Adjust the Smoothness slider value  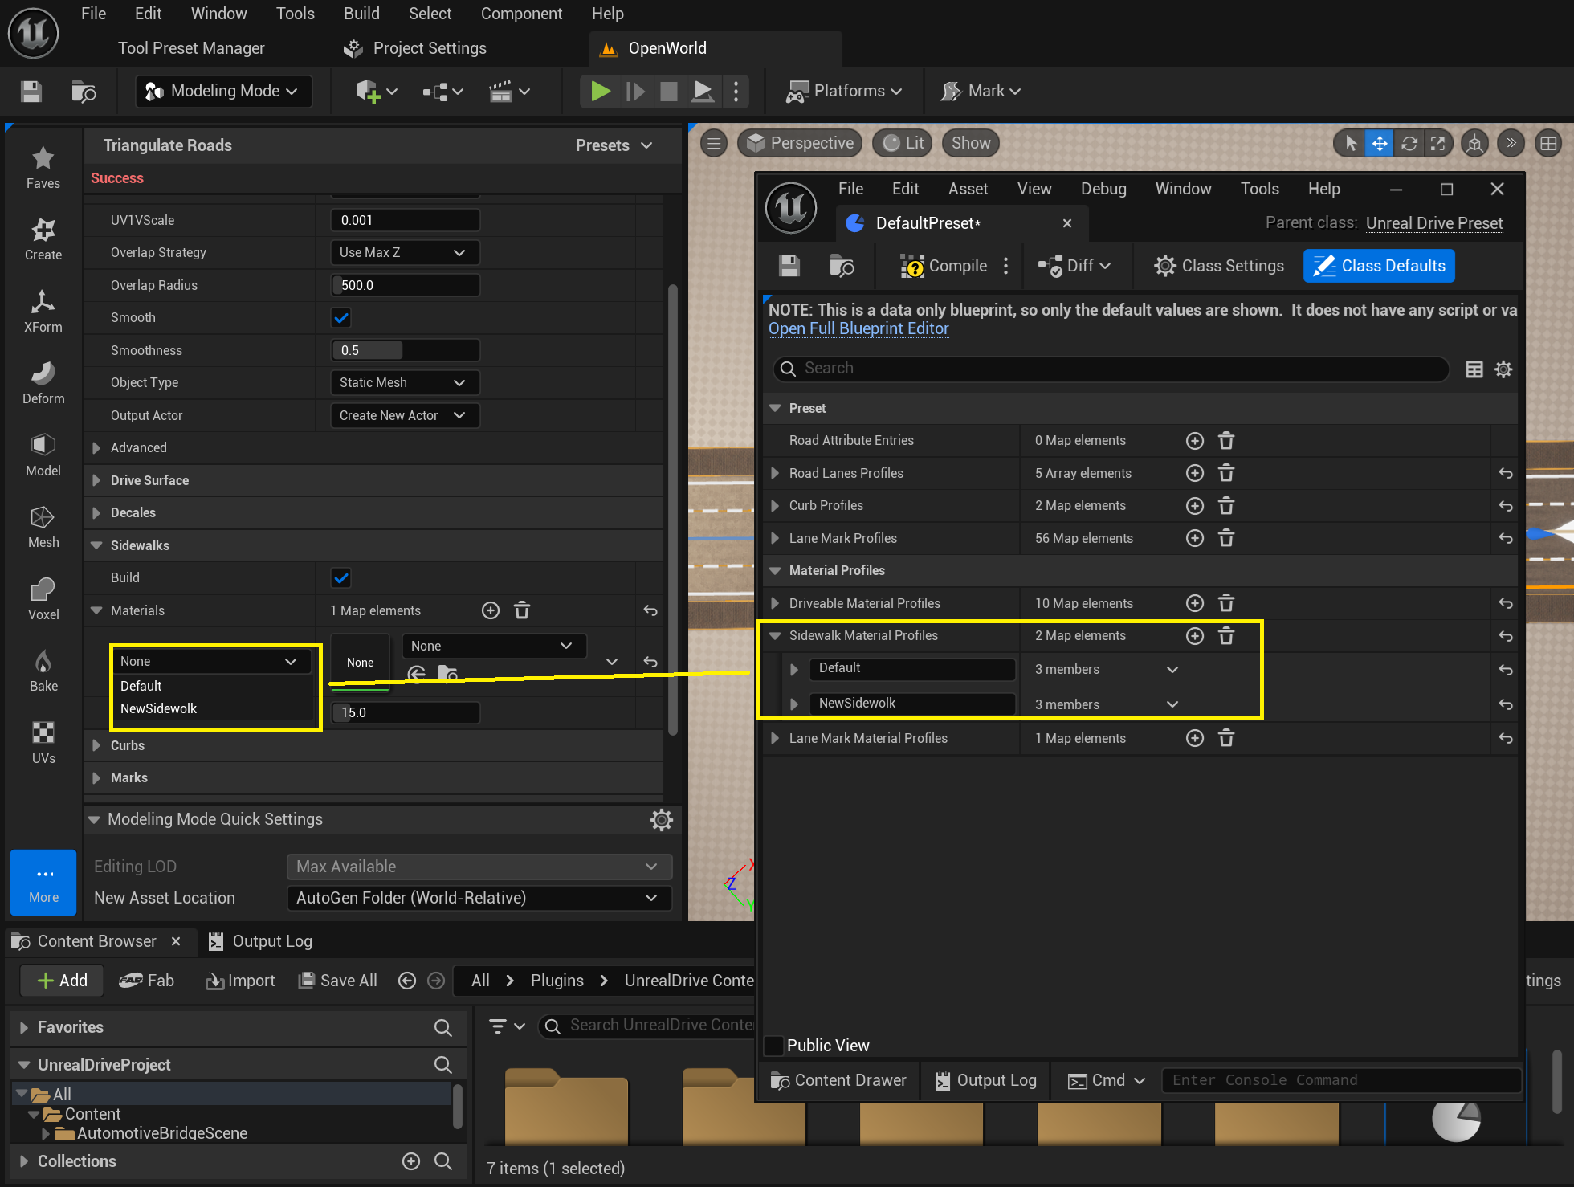coord(405,350)
